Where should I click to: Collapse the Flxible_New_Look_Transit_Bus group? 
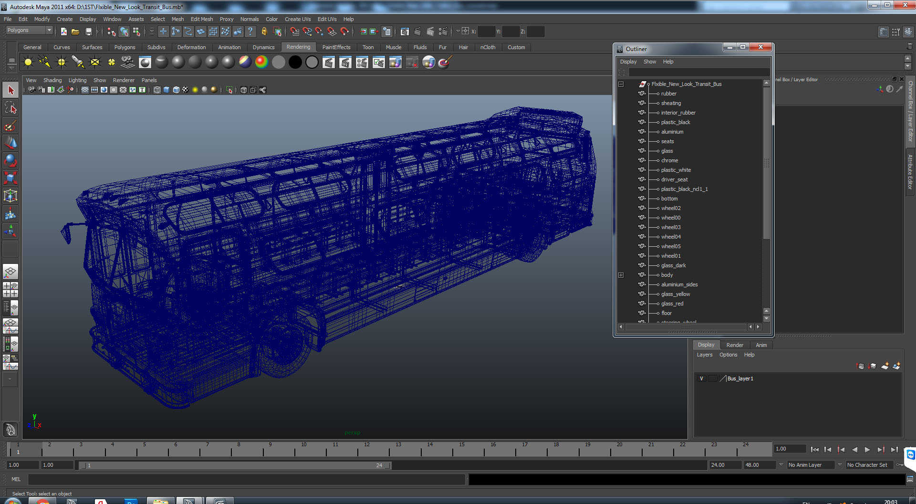(621, 84)
